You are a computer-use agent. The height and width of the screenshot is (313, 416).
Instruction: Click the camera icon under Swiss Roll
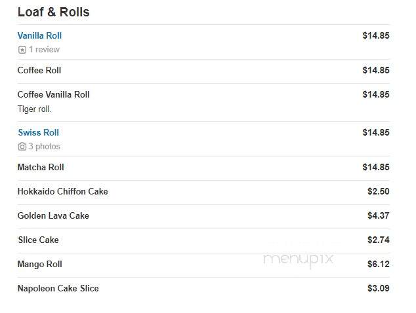22,147
